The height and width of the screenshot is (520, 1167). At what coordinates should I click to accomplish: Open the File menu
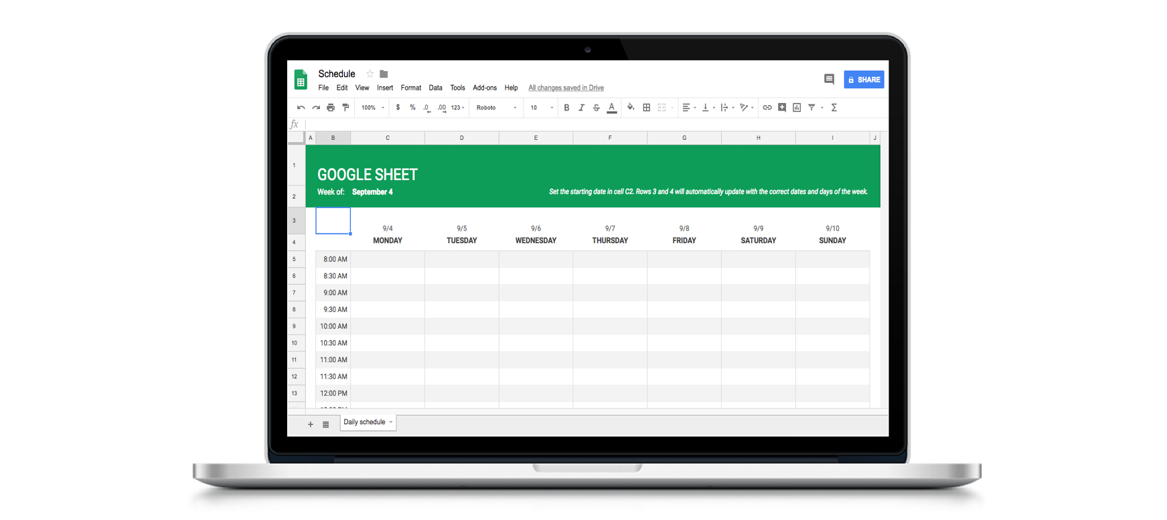(x=323, y=88)
